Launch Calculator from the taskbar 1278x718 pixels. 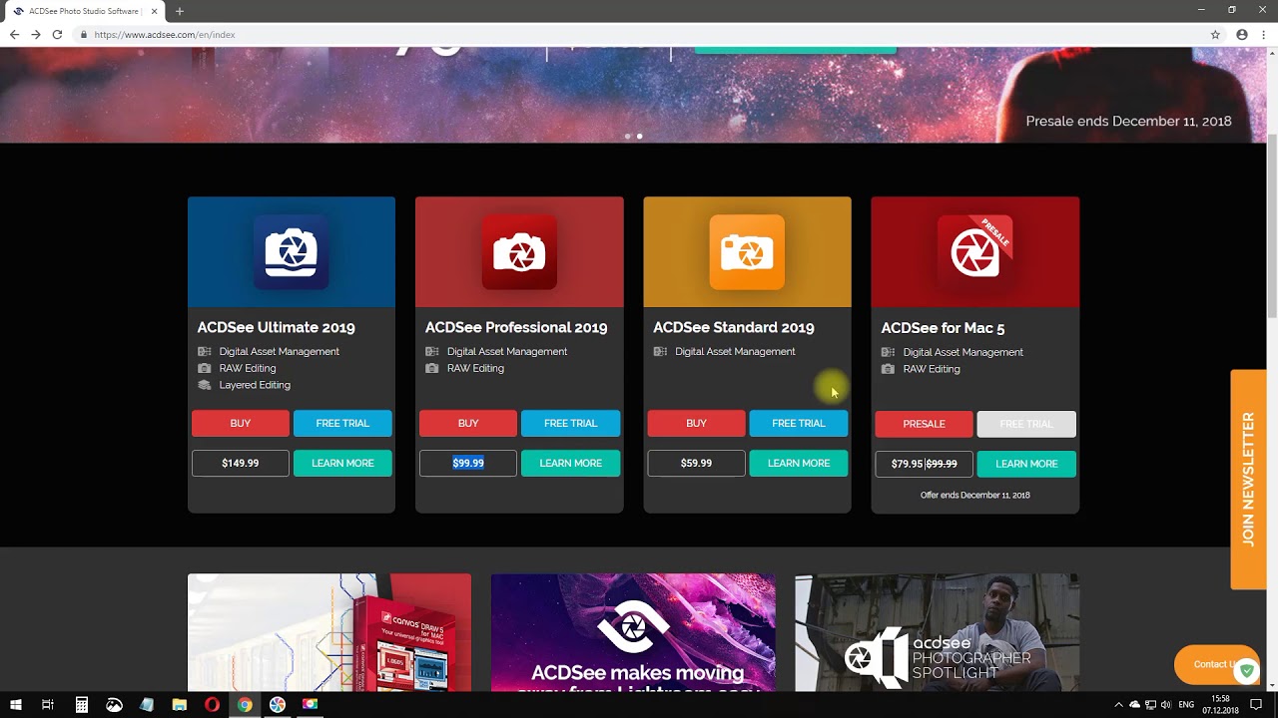point(81,704)
